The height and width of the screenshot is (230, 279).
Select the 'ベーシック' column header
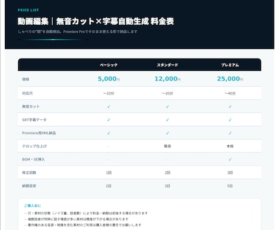(x=109, y=65)
